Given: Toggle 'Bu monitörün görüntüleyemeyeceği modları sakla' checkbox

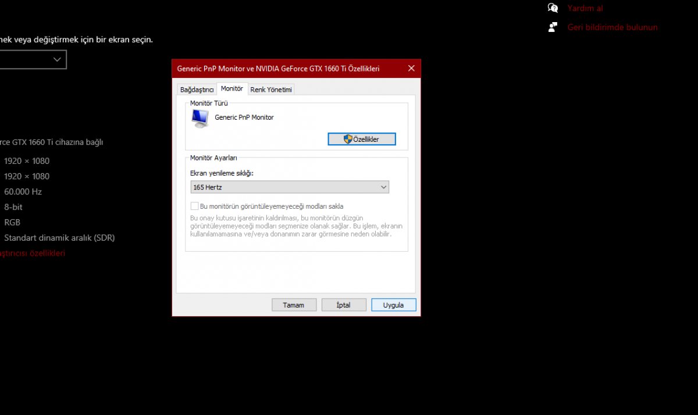Looking at the screenshot, I should [x=194, y=206].
